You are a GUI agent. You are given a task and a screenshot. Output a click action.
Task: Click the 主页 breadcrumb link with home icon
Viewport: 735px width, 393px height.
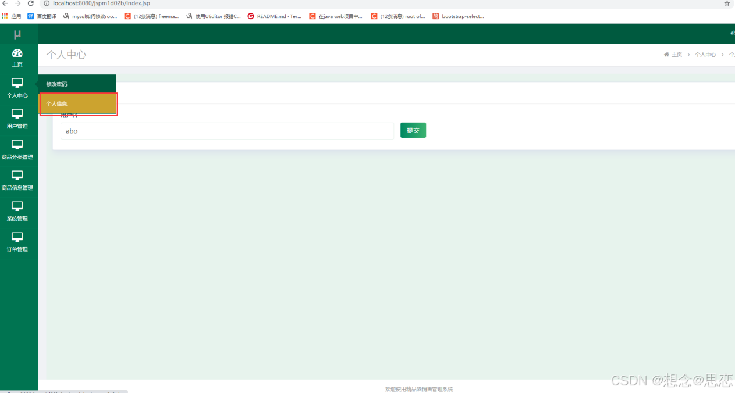[673, 55]
